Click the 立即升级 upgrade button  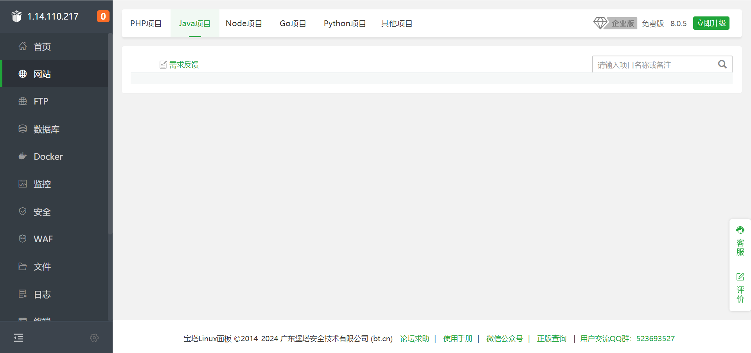[x=711, y=23]
